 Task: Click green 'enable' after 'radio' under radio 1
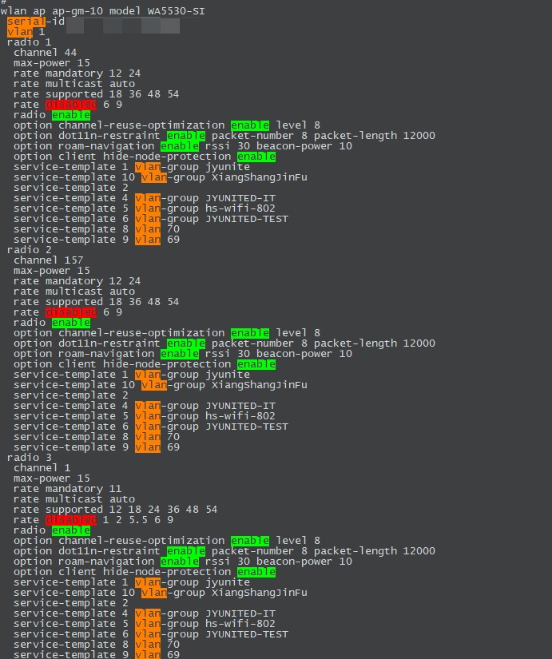[x=70, y=115]
